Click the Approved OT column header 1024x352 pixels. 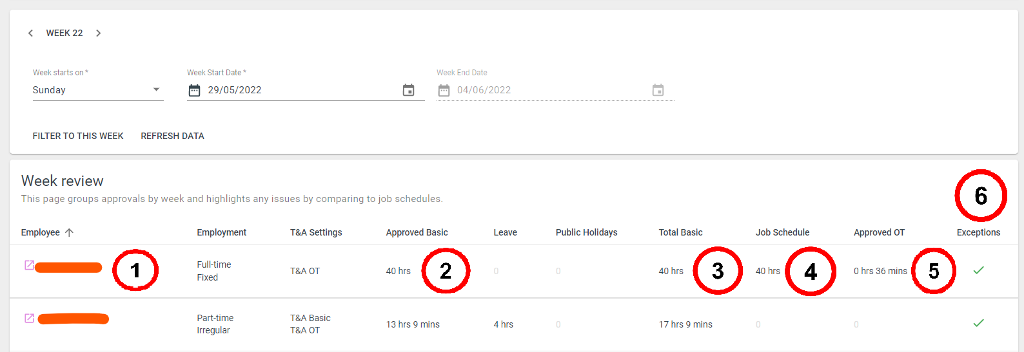point(879,232)
